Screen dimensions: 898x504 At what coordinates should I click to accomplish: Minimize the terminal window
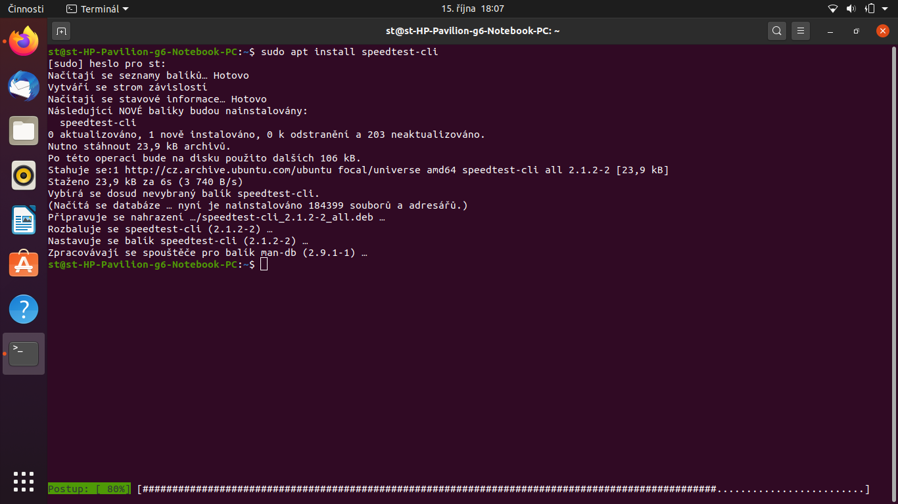pyautogui.click(x=830, y=31)
